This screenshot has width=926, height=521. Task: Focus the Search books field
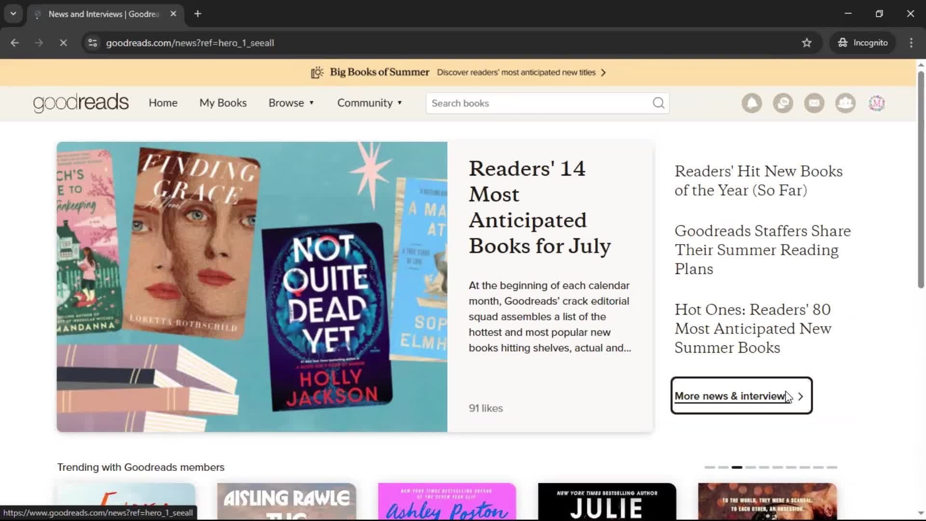(547, 103)
